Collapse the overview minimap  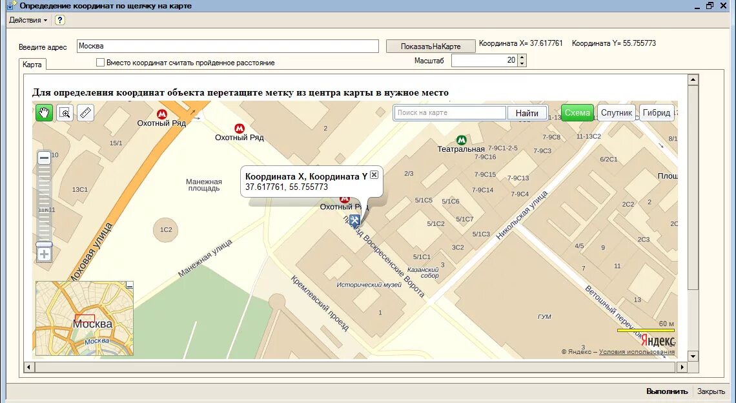tap(130, 285)
